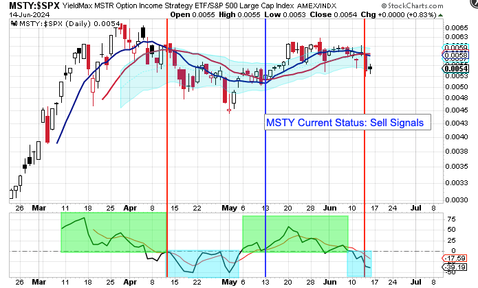Click the second green shaded box in indicator panel
The image size is (478, 288).
(x=294, y=232)
